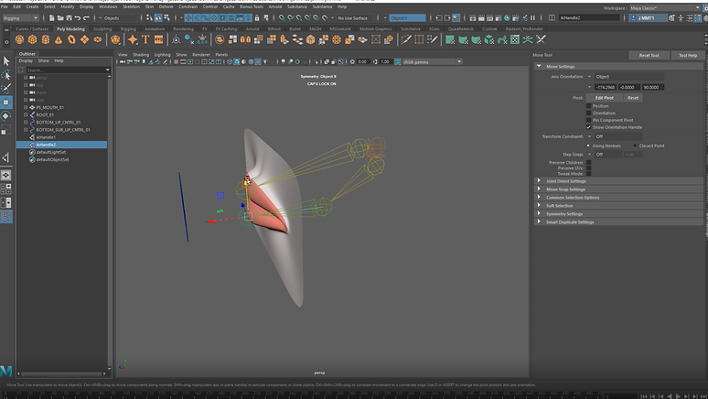
Task: Click the pivot Reset button
Action: [633, 98]
